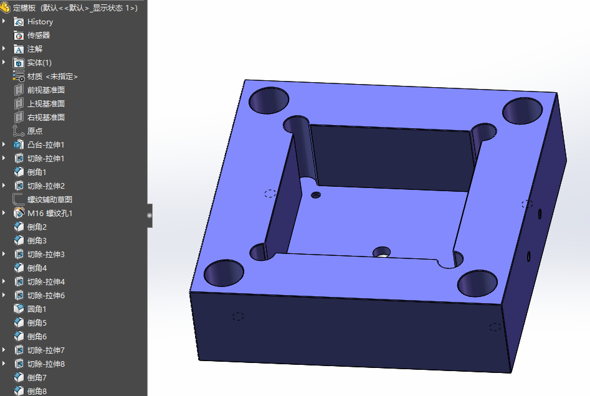Viewport: 590px width, 396px height.
Task: Click the 前视基准面 plane icon
Action: click(19, 90)
